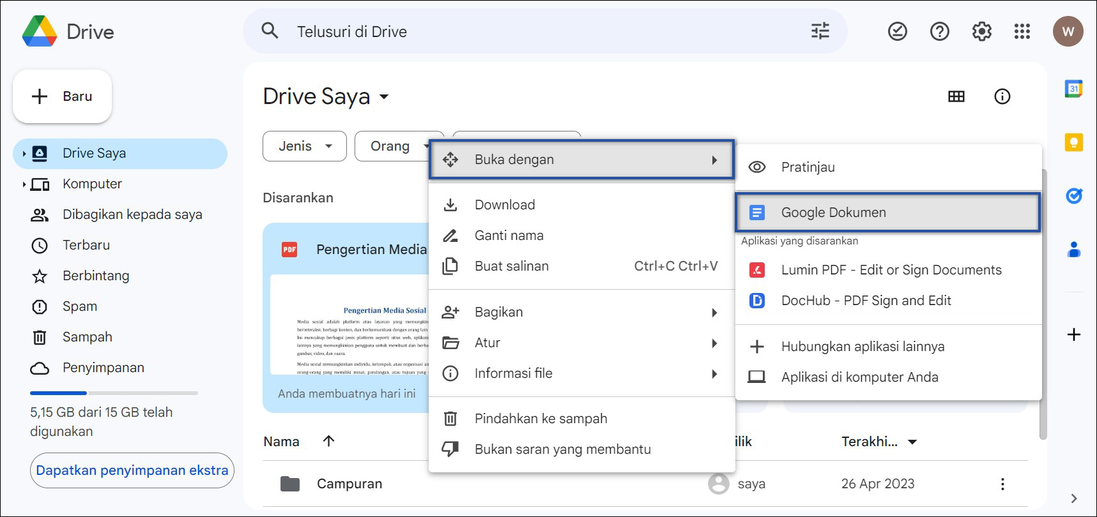Open Google Keep side panel icon

(x=1074, y=142)
